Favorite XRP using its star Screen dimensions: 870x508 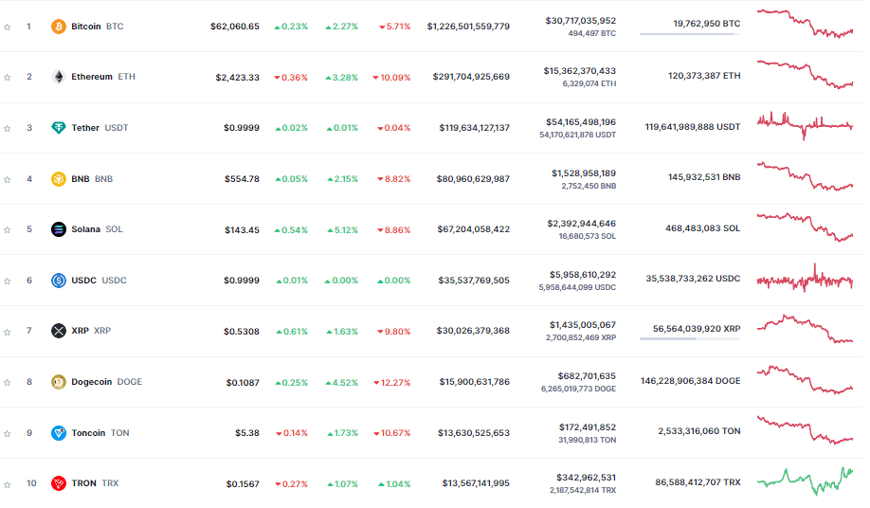point(8,332)
